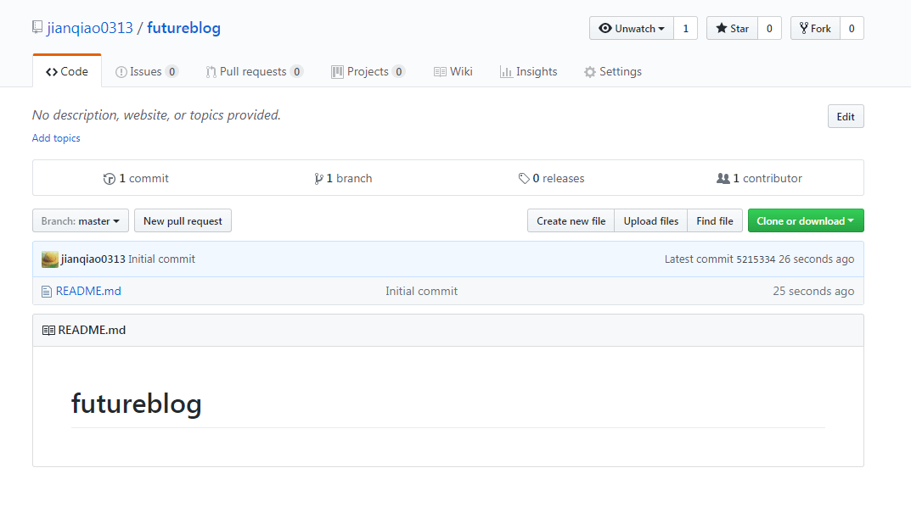Click the repository book icon beside jianqiao0313
The height and width of the screenshot is (518, 911).
coord(37,27)
